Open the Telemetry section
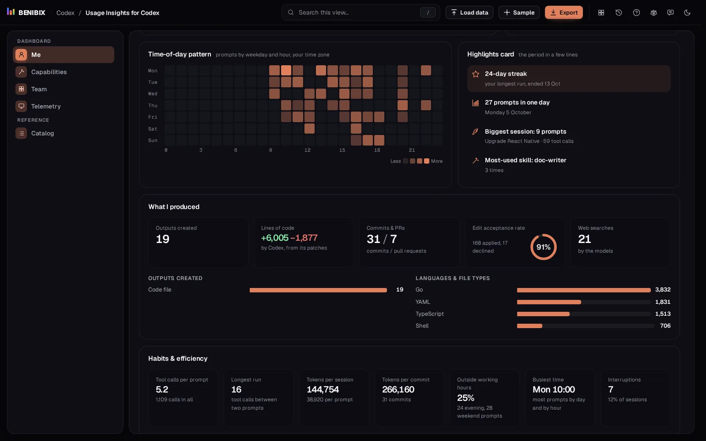 coord(64,106)
